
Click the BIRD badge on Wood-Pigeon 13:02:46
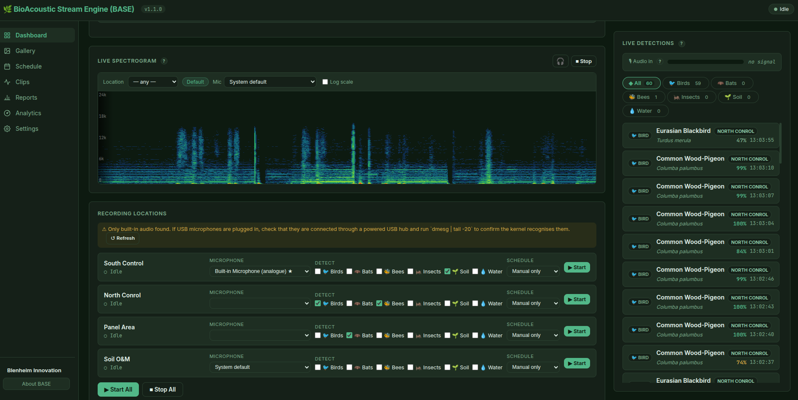[640, 274]
